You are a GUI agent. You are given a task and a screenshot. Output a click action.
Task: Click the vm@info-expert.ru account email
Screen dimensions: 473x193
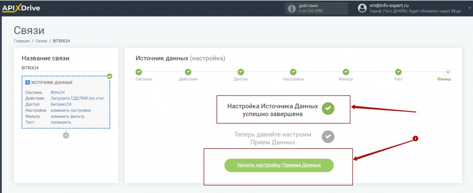pos(389,6)
